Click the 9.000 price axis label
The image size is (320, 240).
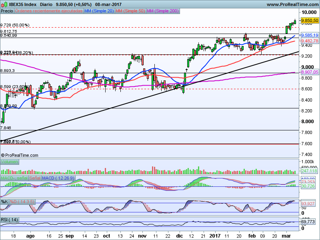pos(308,67)
